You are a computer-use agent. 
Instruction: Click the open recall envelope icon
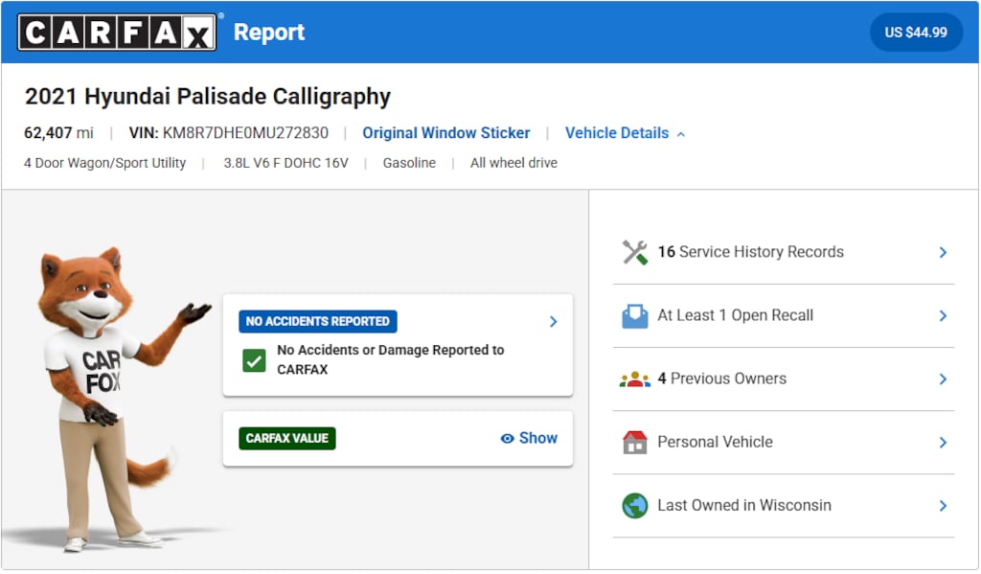[634, 315]
